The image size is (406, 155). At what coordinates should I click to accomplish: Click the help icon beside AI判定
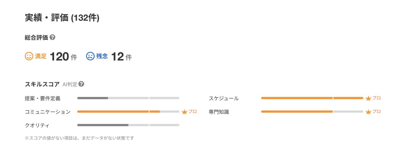pyautogui.click(x=81, y=84)
